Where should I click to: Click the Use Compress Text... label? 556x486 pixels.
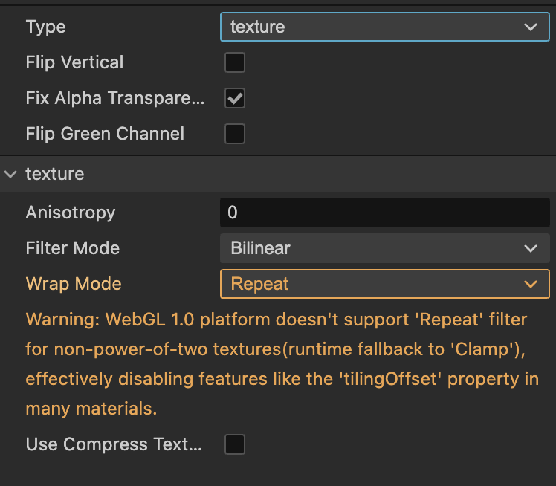click(x=114, y=444)
